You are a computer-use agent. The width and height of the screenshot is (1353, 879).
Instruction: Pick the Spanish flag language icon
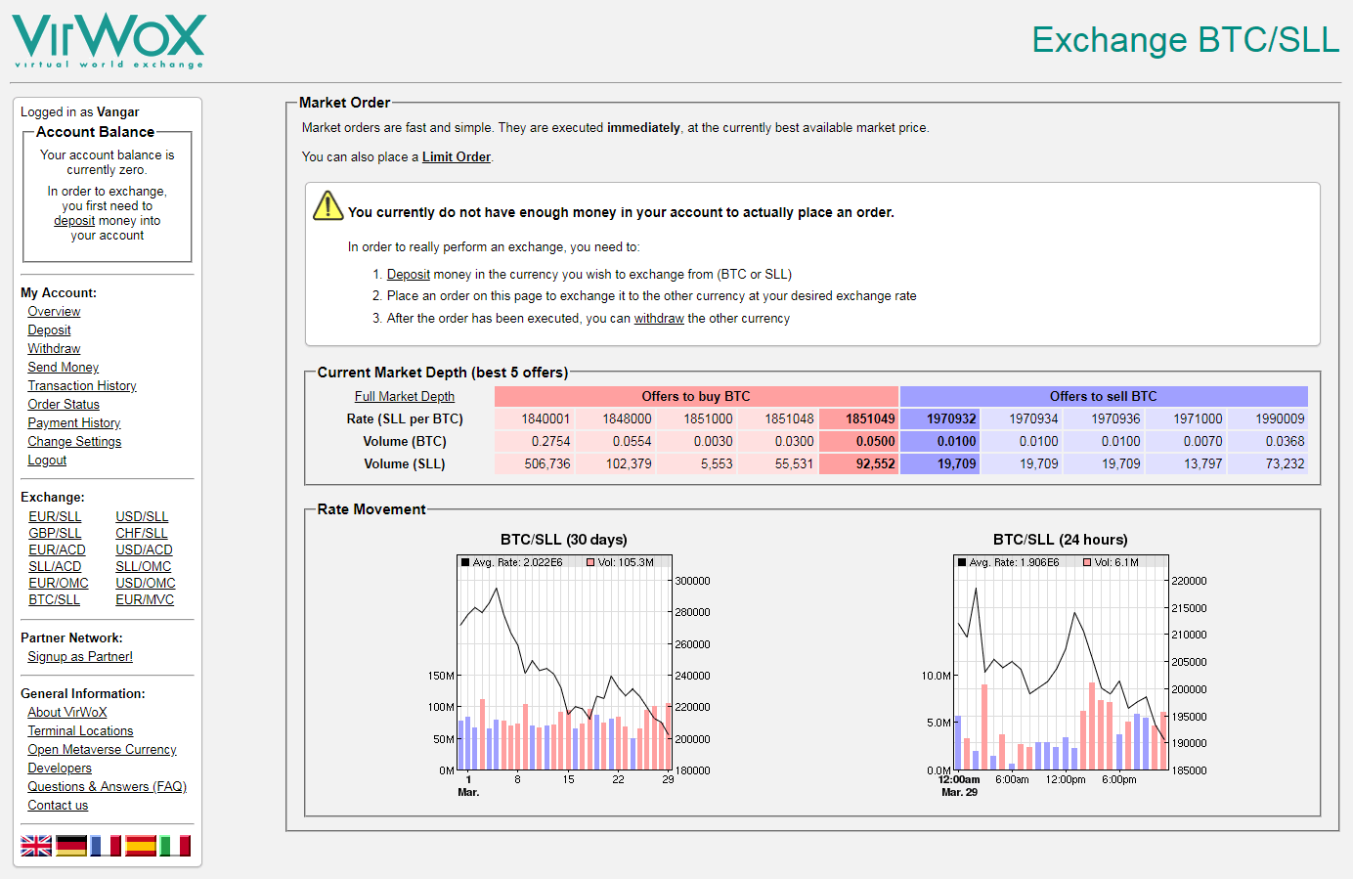point(141,846)
